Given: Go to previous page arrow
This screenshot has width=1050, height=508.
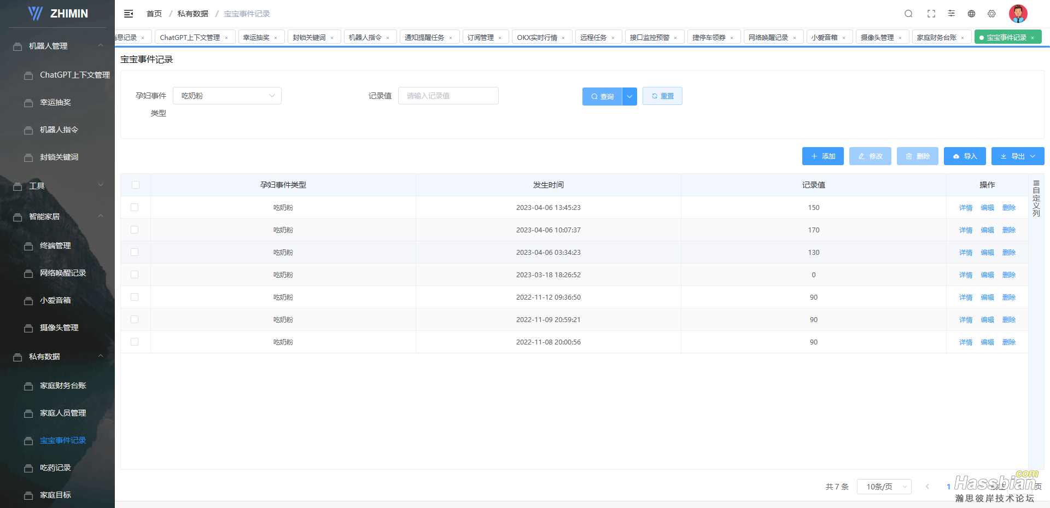Looking at the screenshot, I should 927,487.
